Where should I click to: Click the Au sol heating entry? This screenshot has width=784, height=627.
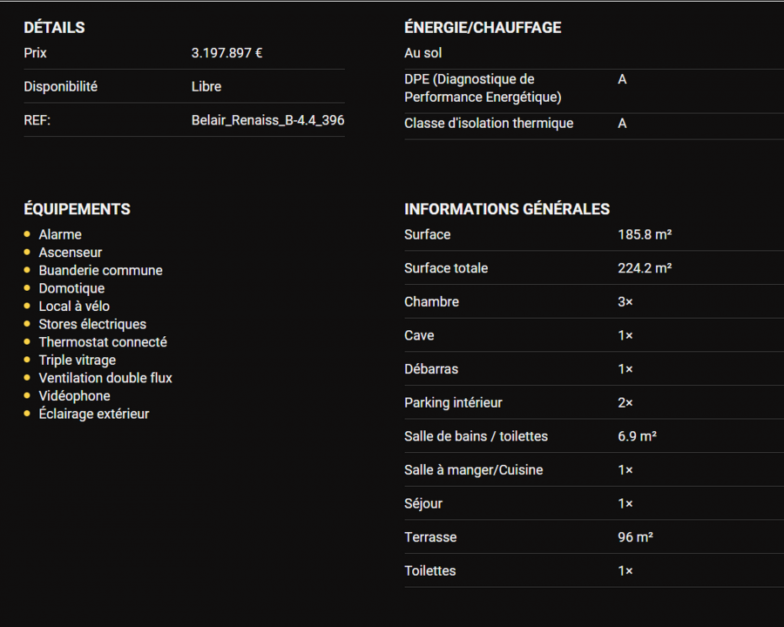(x=423, y=53)
